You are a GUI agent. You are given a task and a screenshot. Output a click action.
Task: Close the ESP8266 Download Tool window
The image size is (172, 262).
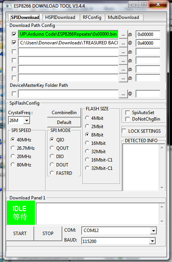click(x=158, y=4)
